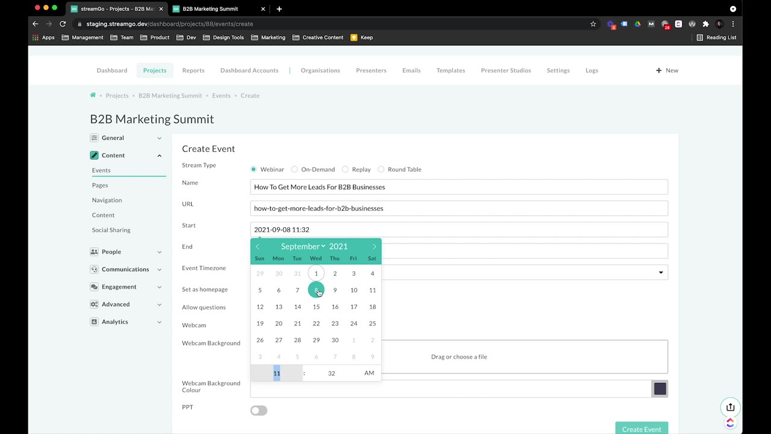Go to previous month in calendar

click(258, 247)
